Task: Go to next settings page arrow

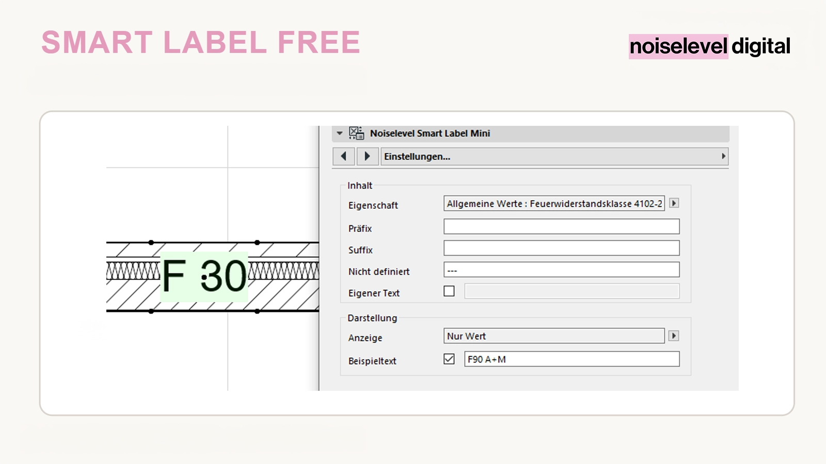Action: pyautogui.click(x=367, y=156)
